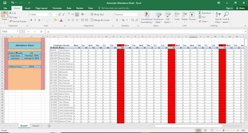Switch to the Insert tab
248x133 pixels.
tap(28, 8)
